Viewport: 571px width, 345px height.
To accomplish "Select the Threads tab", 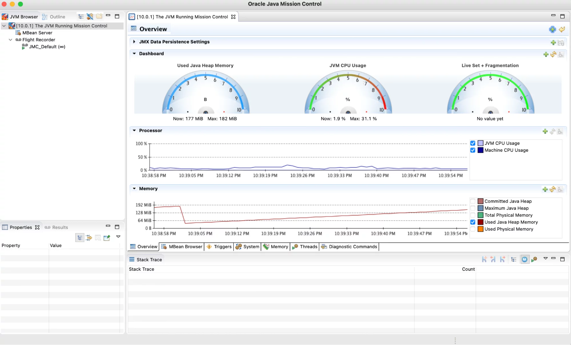I will click(308, 247).
